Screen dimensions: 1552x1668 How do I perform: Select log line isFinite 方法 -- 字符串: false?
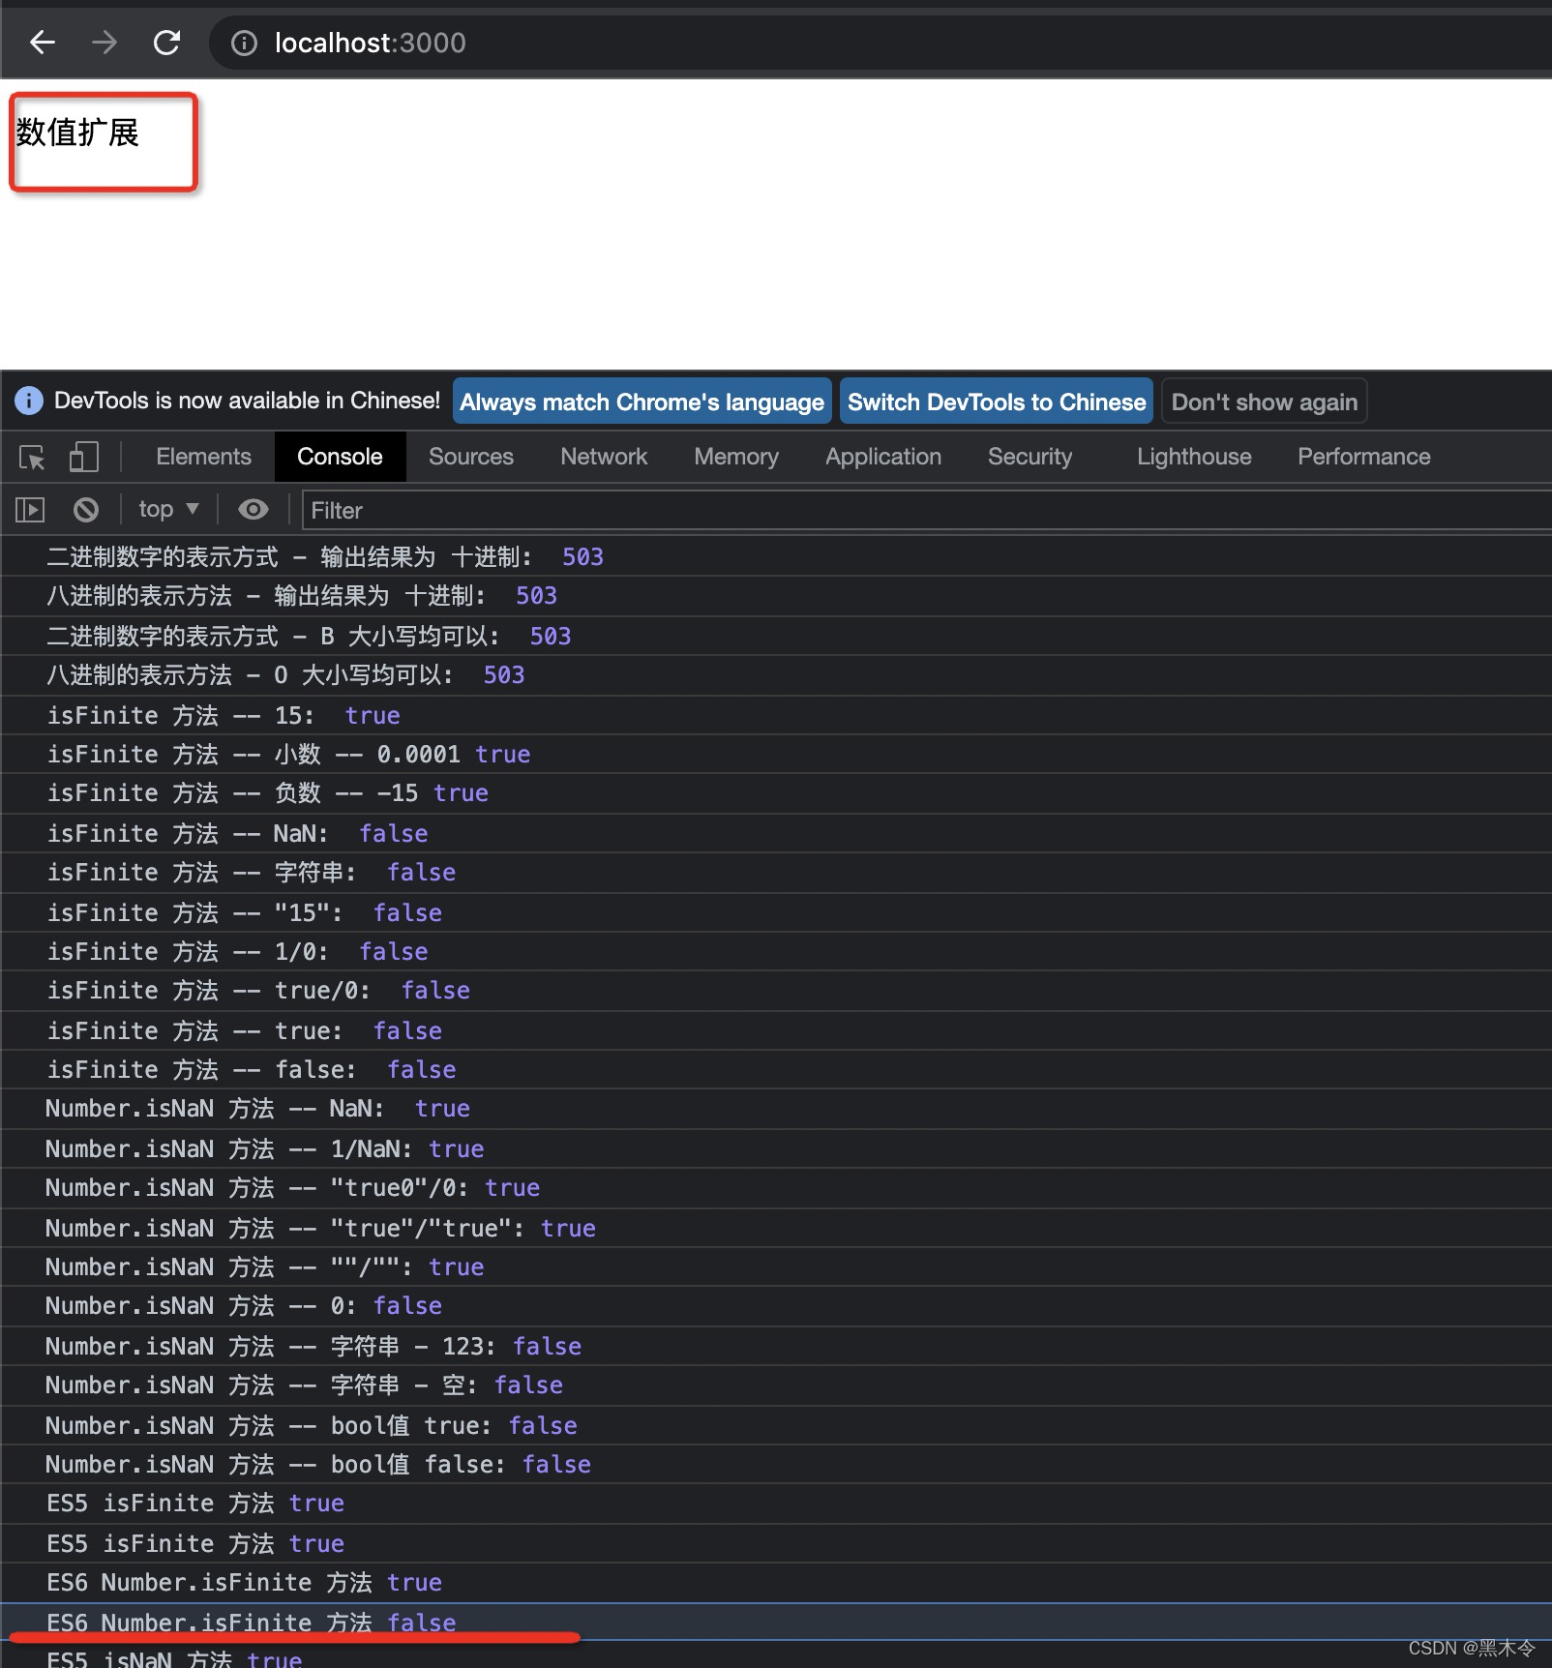776,873
